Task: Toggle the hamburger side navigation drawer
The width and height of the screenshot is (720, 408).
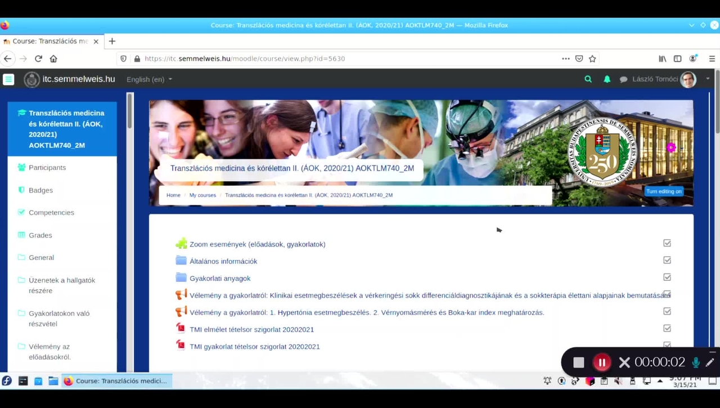Action: pos(8,79)
